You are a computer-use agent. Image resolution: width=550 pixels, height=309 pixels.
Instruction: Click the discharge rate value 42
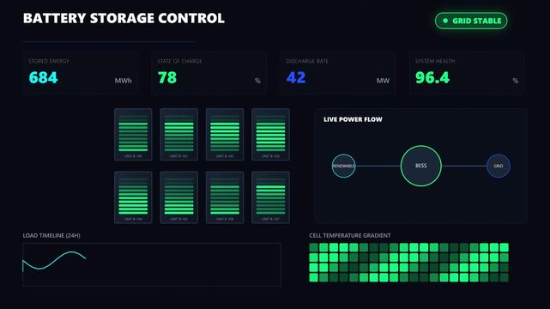[296, 77]
